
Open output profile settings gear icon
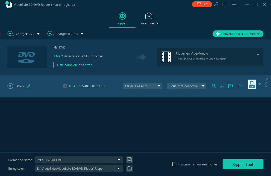[x=129, y=160]
